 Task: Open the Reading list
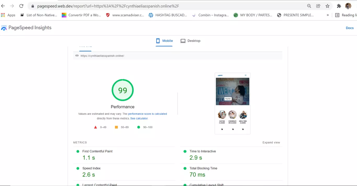click(x=346, y=15)
